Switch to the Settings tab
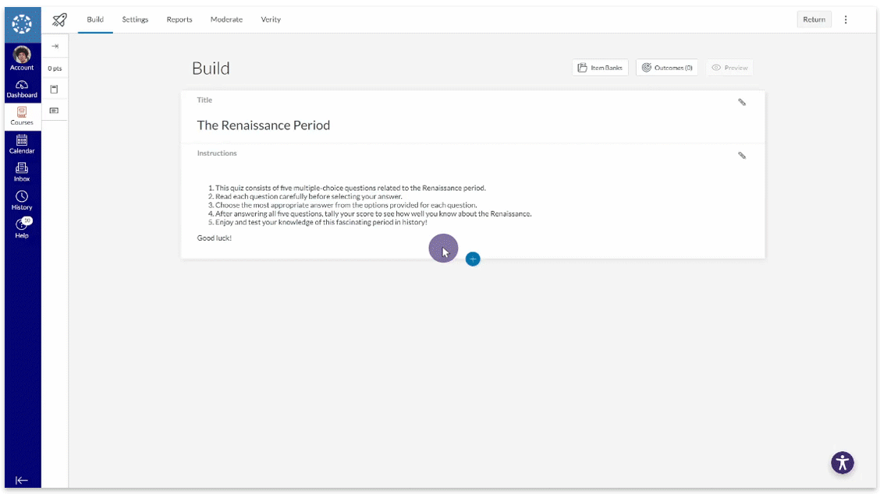This screenshot has width=880, height=494. coord(135,19)
